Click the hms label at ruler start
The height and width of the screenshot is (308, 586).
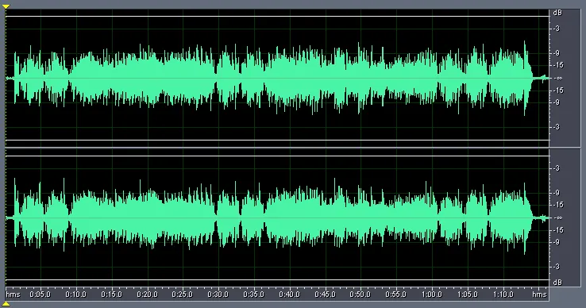pos(13,295)
